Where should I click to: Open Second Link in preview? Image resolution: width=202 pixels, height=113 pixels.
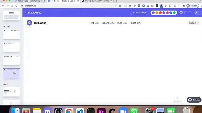[108, 23]
